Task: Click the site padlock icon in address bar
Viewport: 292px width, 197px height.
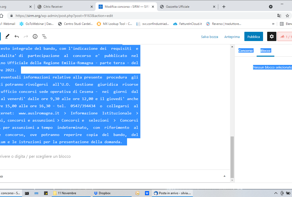Action: coord(11,16)
